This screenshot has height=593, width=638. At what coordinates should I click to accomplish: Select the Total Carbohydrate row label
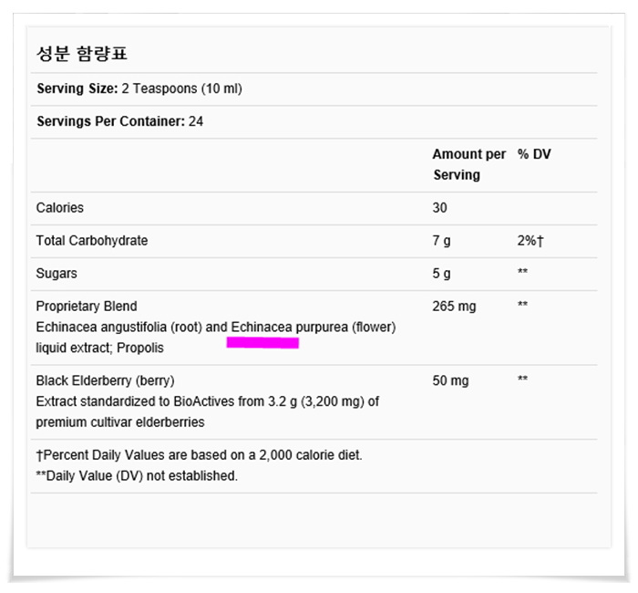pyautogui.click(x=92, y=241)
